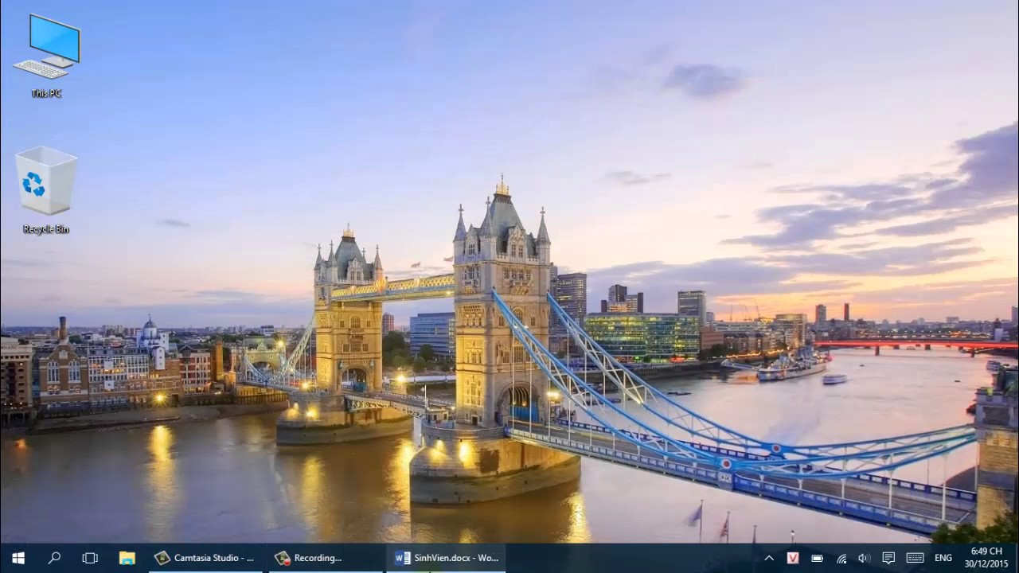The image size is (1019, 573).
Task: Open the clock and date flyout
Action: tap(986, 558)
